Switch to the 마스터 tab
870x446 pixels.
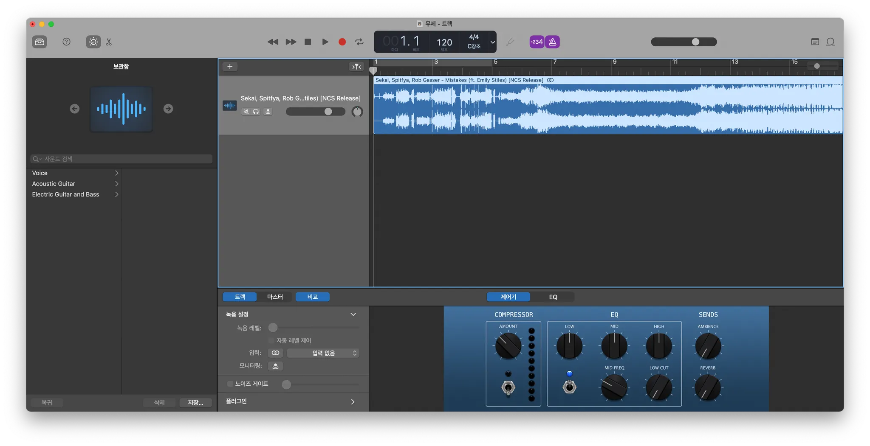pos(275,297)
